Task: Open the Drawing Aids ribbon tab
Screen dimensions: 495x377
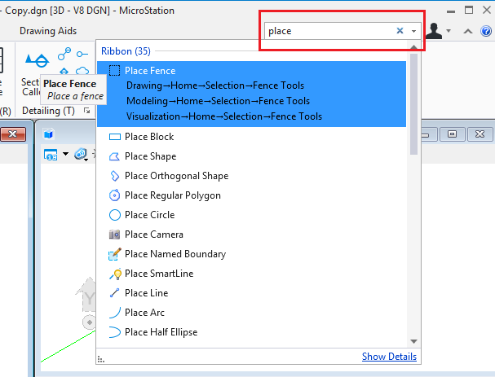Action: point(48,31)
